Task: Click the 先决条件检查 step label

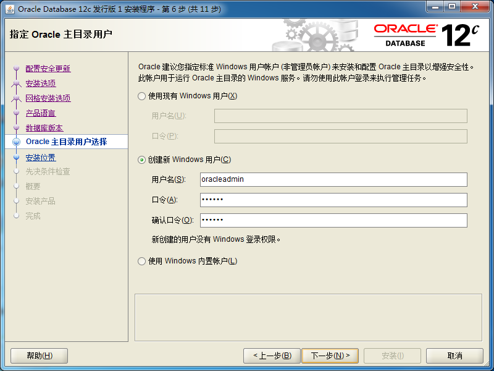Action: (x=48, y=172)
